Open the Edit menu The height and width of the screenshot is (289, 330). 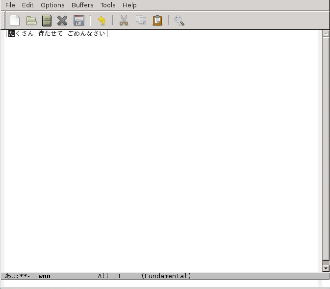point(28,5)
